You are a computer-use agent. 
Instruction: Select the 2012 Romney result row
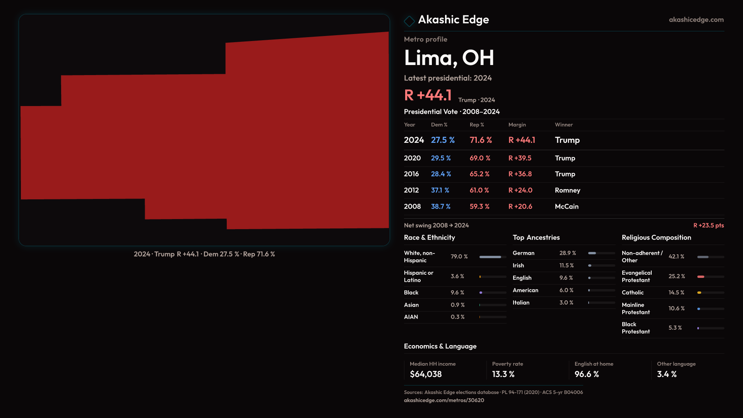(x=563, y=190)
